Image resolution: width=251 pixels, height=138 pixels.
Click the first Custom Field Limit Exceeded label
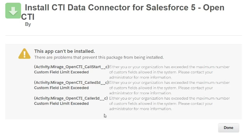click(x=61, y=72)
